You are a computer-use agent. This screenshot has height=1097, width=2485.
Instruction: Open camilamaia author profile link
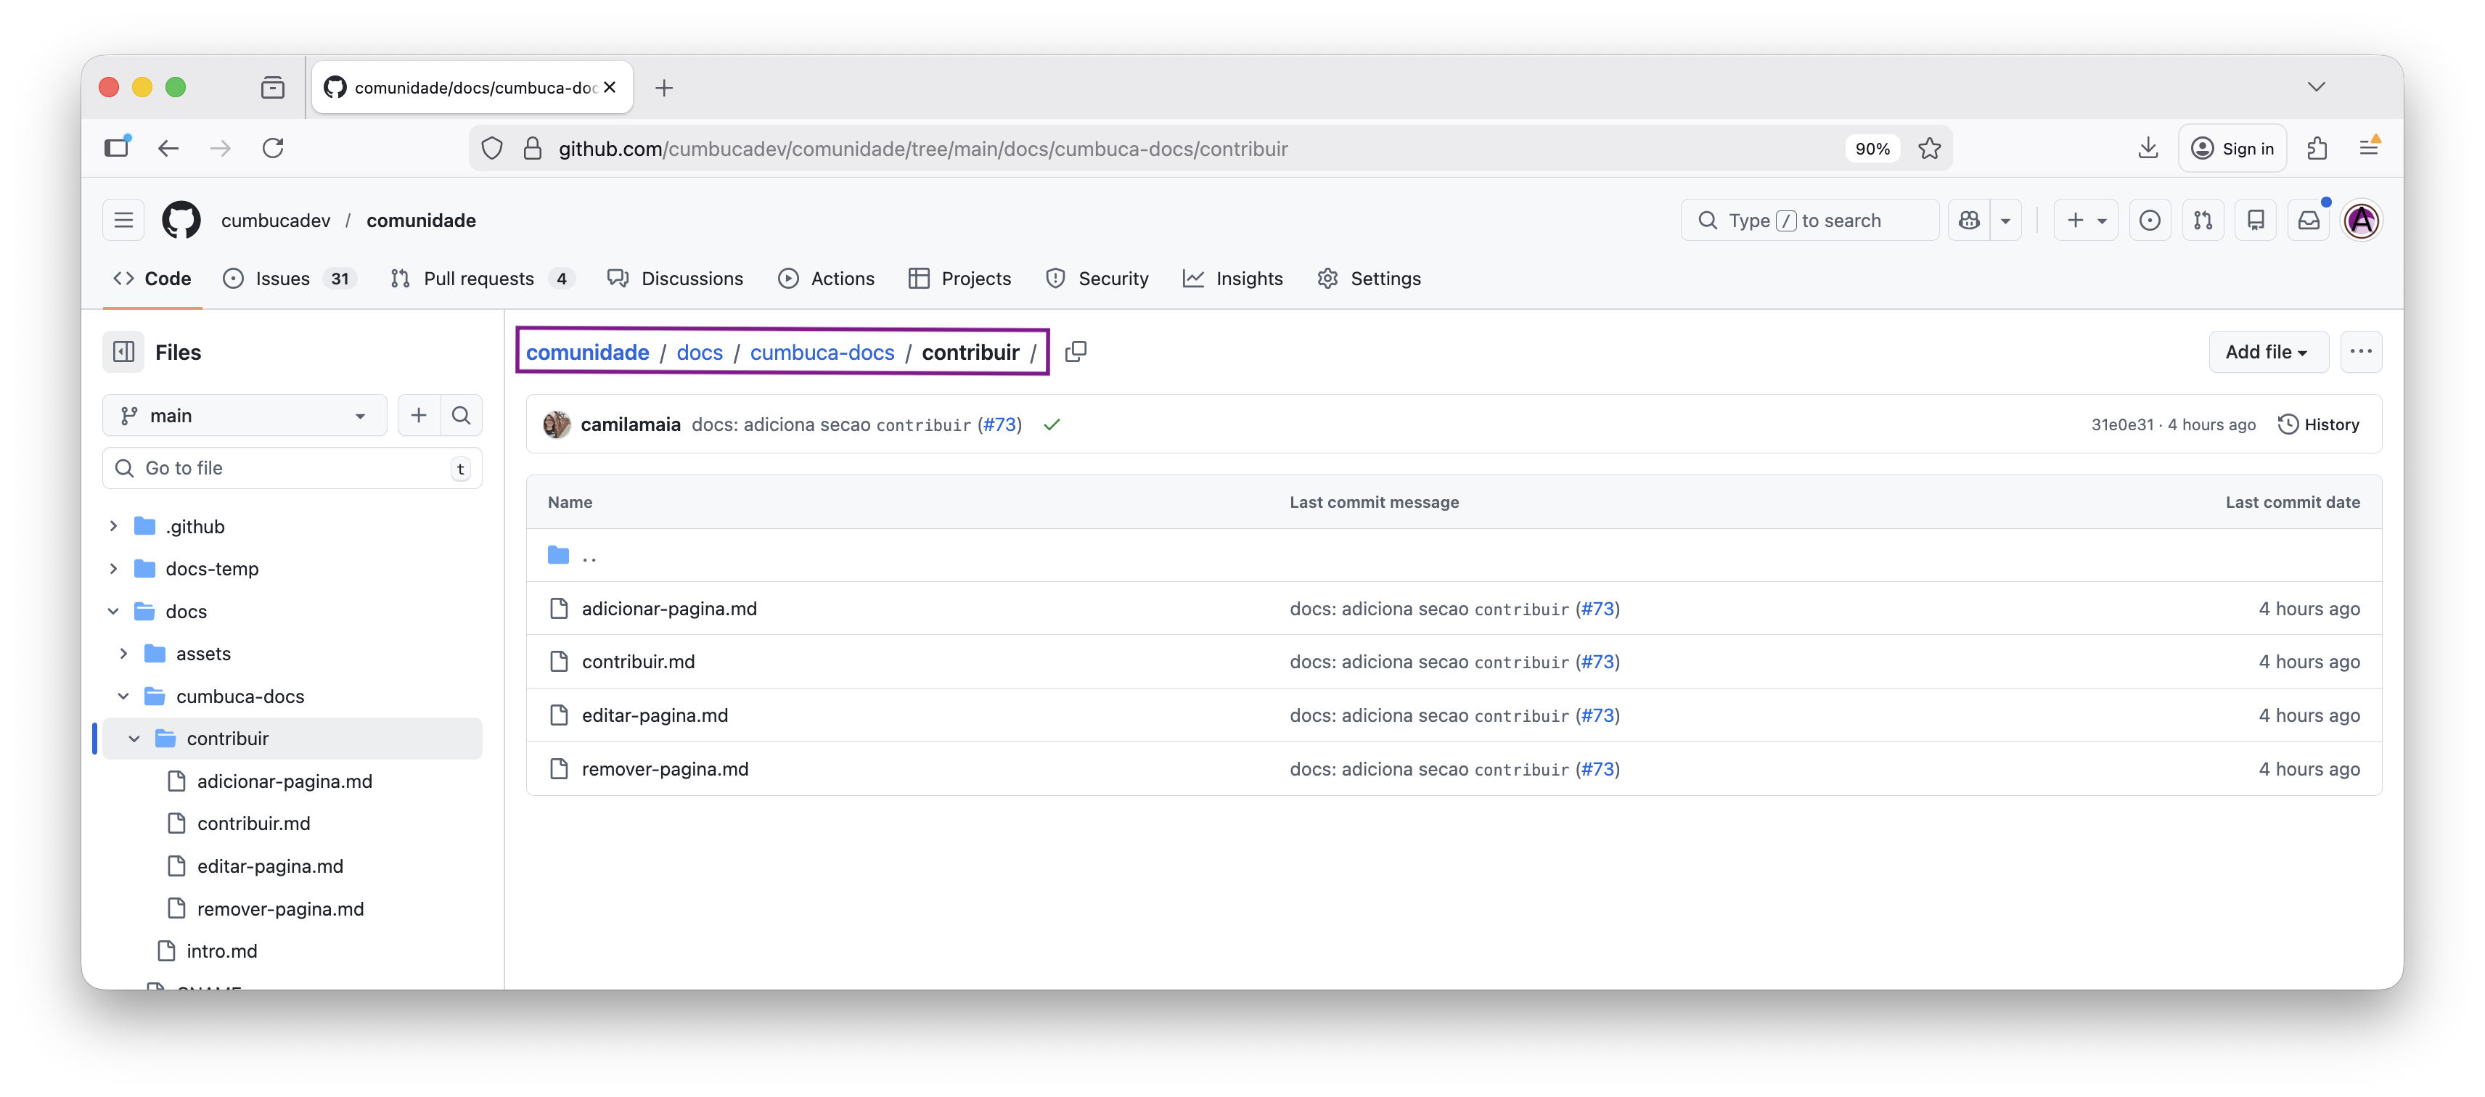631,424
